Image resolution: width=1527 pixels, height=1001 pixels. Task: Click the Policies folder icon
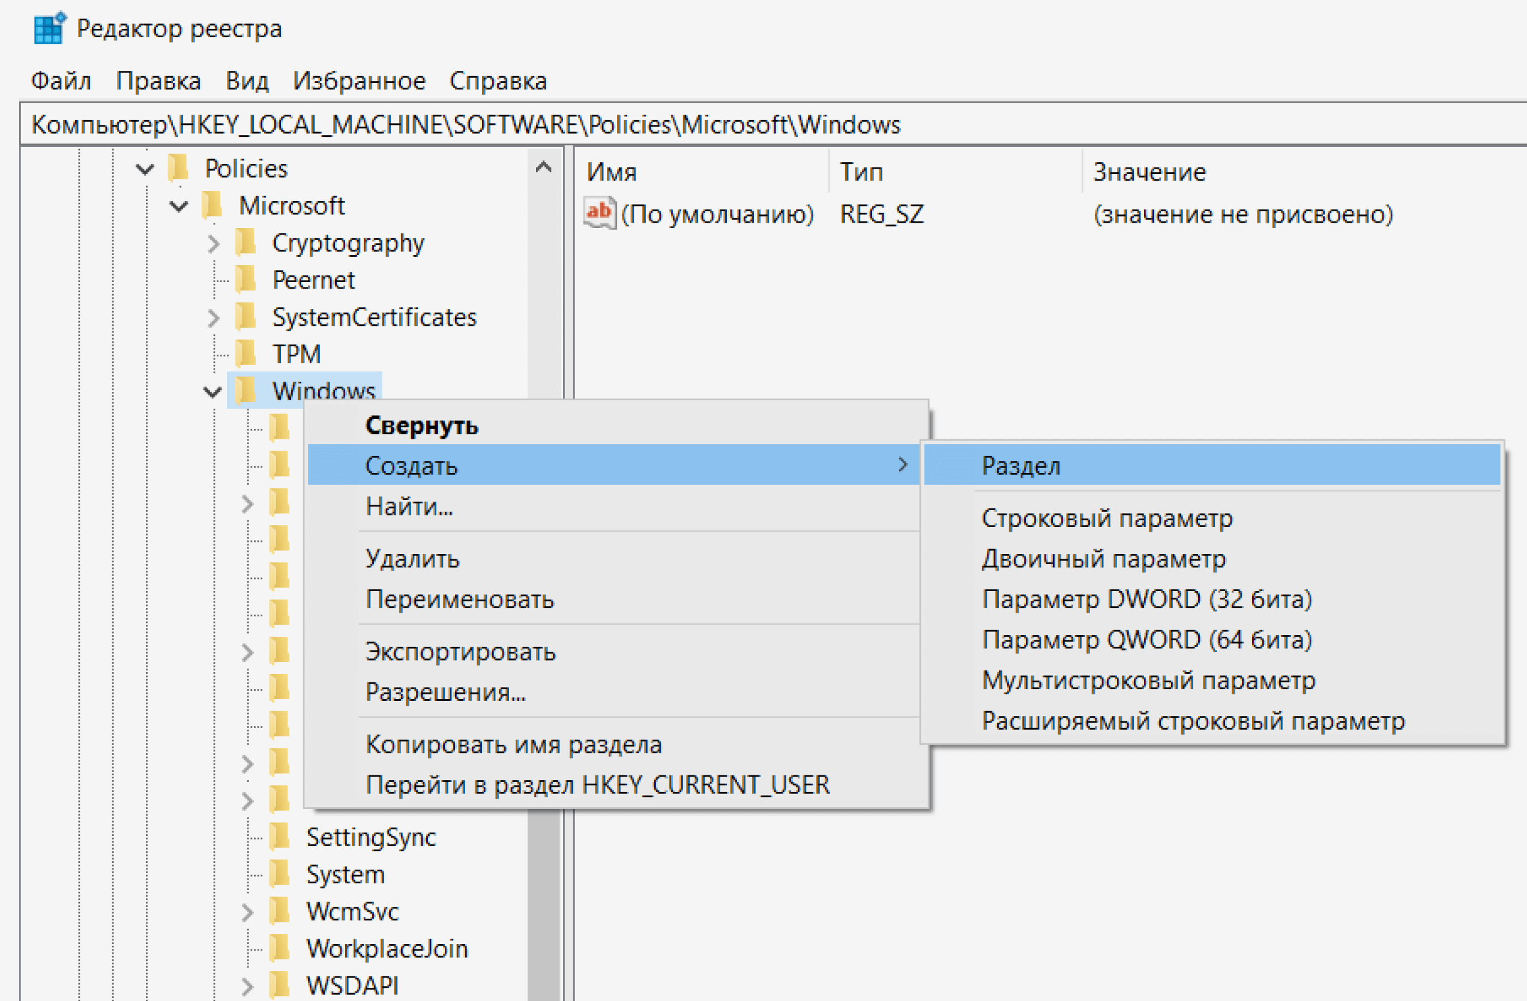coord(178,168)
